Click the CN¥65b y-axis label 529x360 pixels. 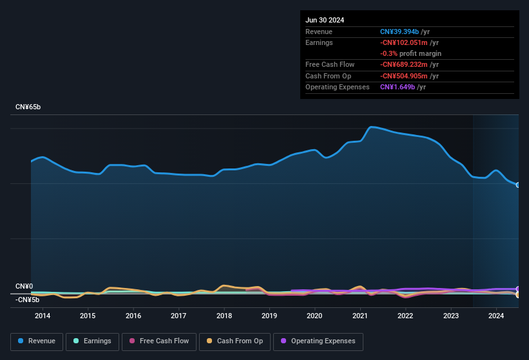pos(28,107)
